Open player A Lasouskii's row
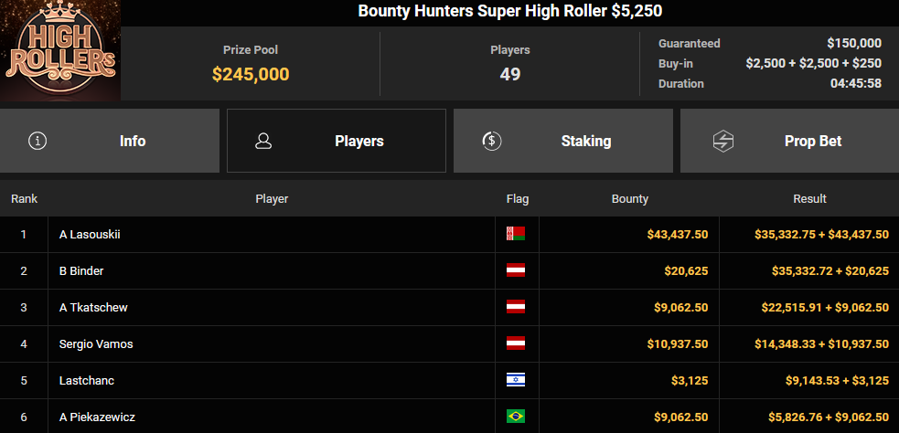The height and width of the screenshot is (433, 899). point(90,234)
